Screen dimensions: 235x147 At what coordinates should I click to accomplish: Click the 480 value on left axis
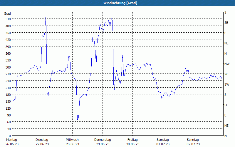[x=8, y=26]
